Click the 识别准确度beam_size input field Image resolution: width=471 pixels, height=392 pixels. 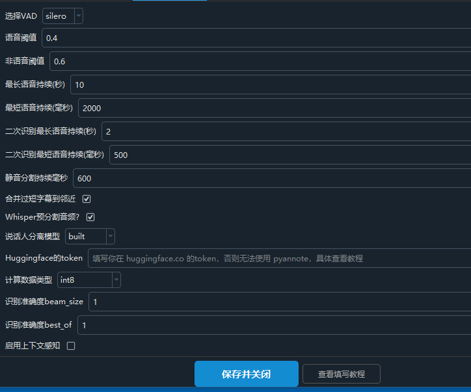pos(280,302)
